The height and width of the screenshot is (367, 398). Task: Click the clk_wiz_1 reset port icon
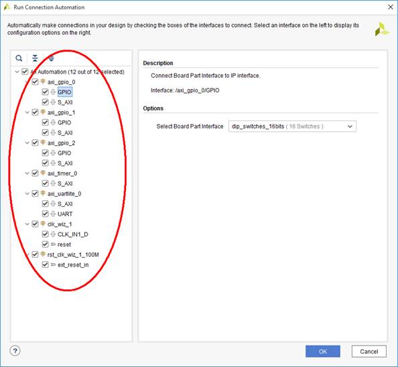tap(53, 244)
